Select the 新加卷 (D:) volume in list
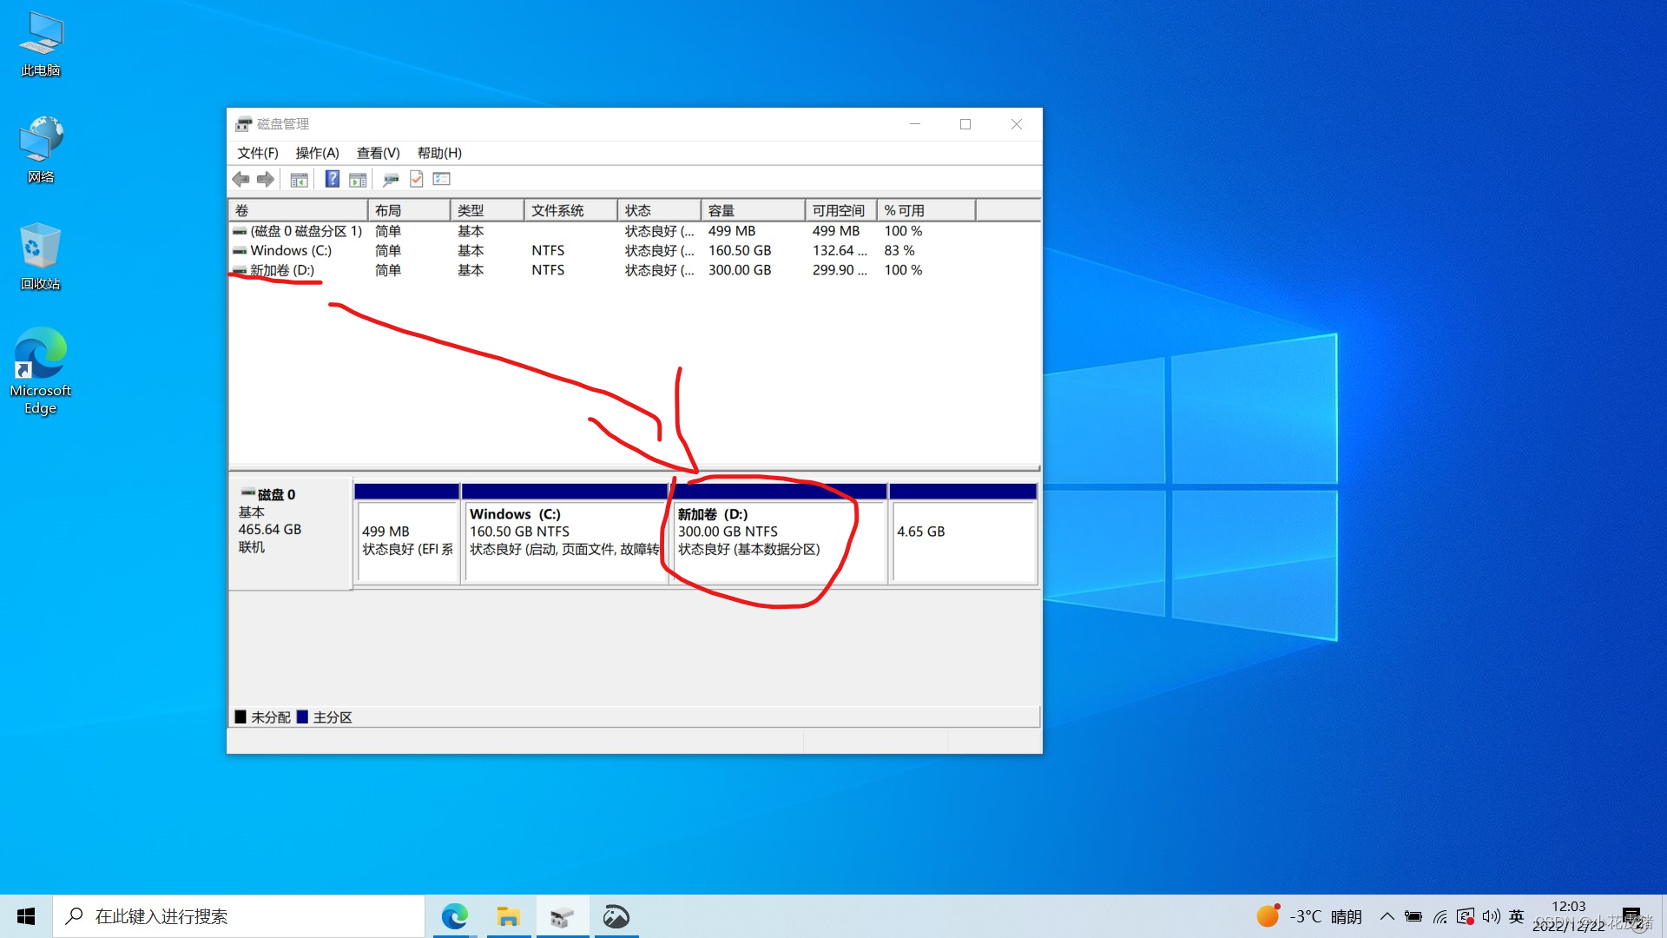This screenshot has height=938, width=1667. tap(282, 270)
